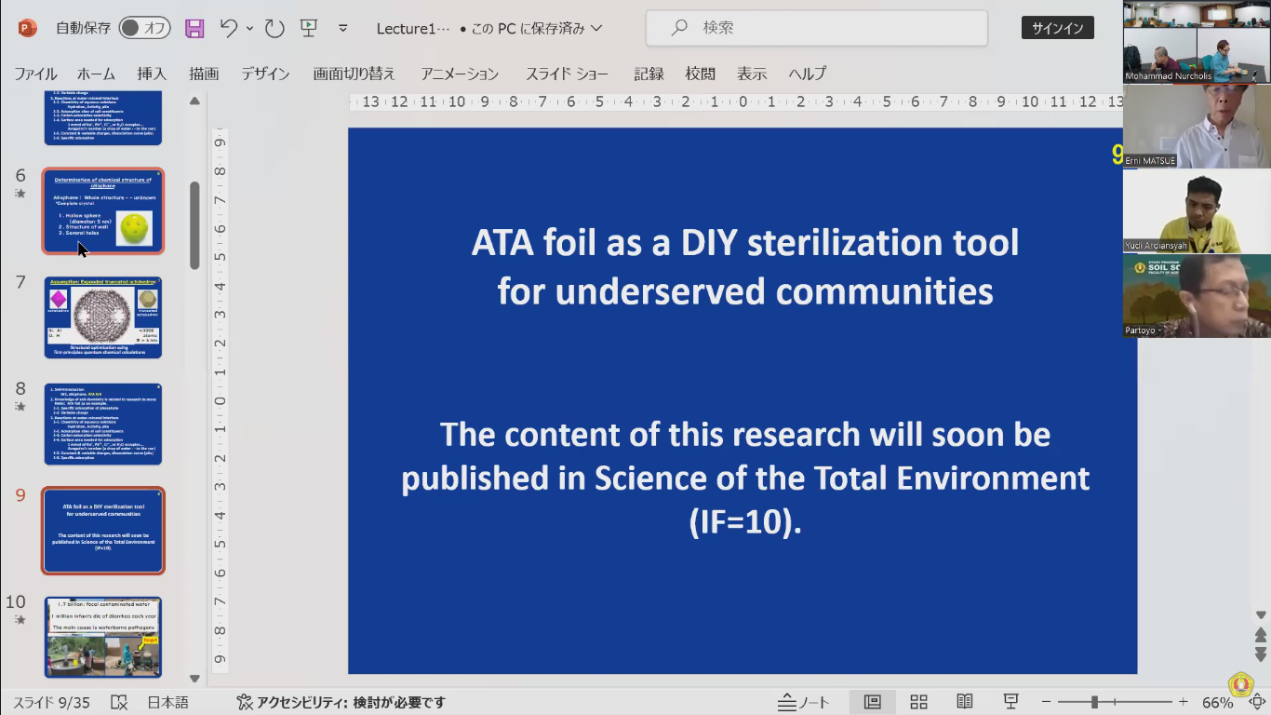The height and width of the screenshot is (715, 1271).
Task: Open the ファイル menu tab
Action: (x=35, y=74)
